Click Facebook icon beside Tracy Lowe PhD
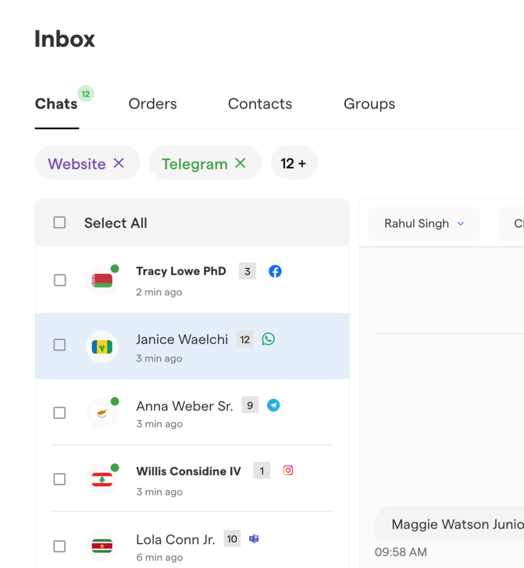The width and height of the screenshot is (524, 568). tap(275, 271)
